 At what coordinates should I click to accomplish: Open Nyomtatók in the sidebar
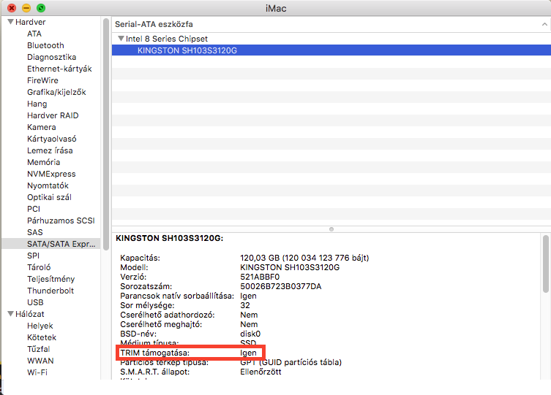[x=48, y=185]
